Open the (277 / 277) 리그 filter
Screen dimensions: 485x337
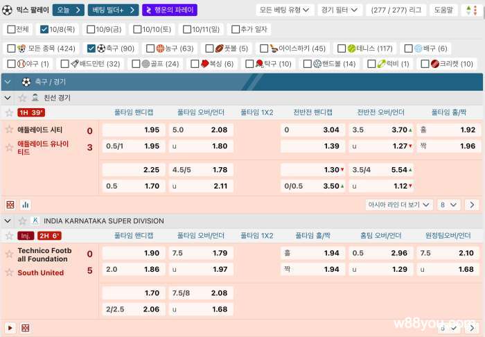[396, 10]
